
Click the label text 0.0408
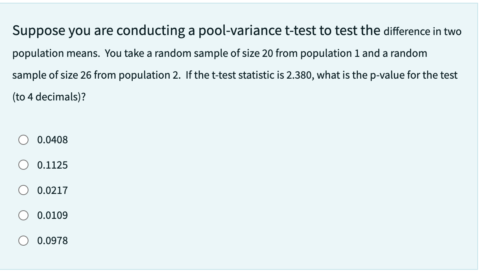[52, 140]
